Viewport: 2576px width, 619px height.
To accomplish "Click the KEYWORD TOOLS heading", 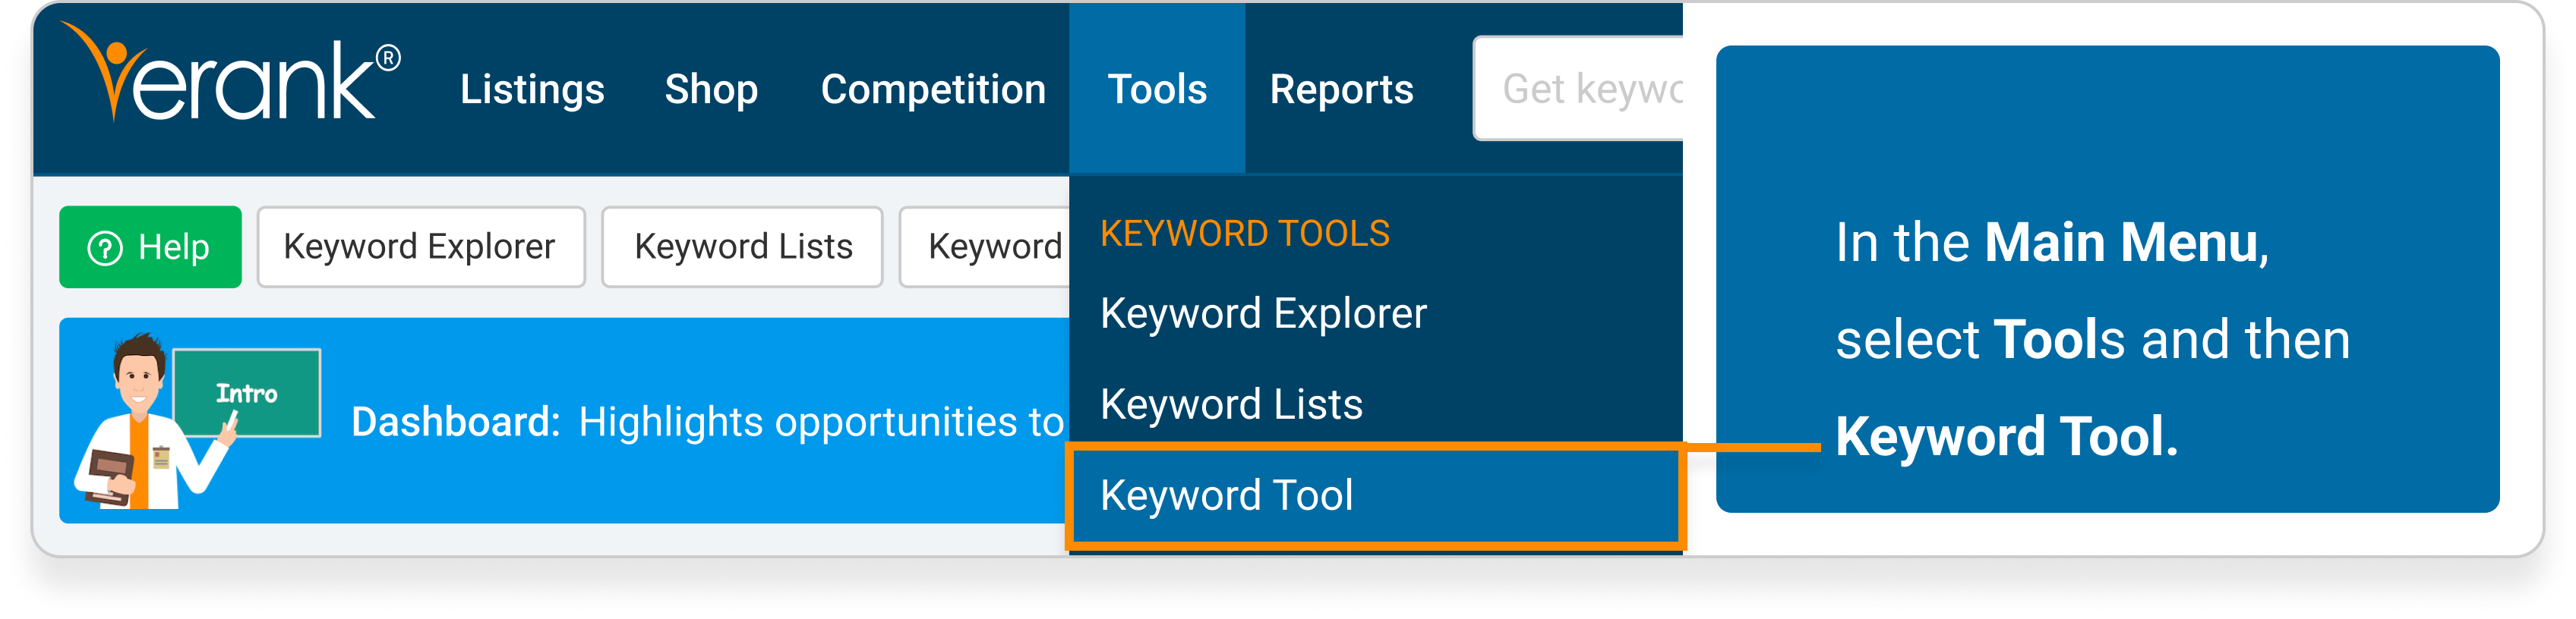I will click(x=1245, y=234).
